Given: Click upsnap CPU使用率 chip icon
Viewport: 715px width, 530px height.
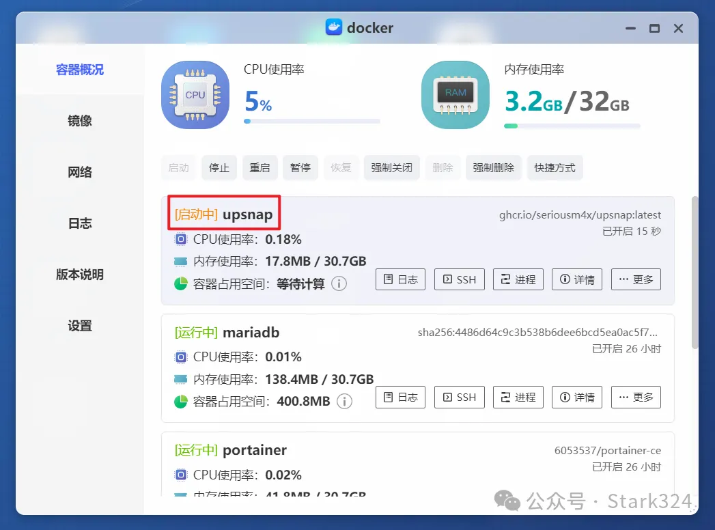Looking at the screenshot, I should point(181,240).
